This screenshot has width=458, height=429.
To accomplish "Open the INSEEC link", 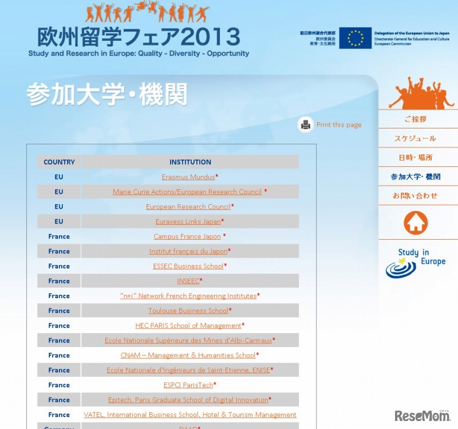I will [x=188, y=281].
